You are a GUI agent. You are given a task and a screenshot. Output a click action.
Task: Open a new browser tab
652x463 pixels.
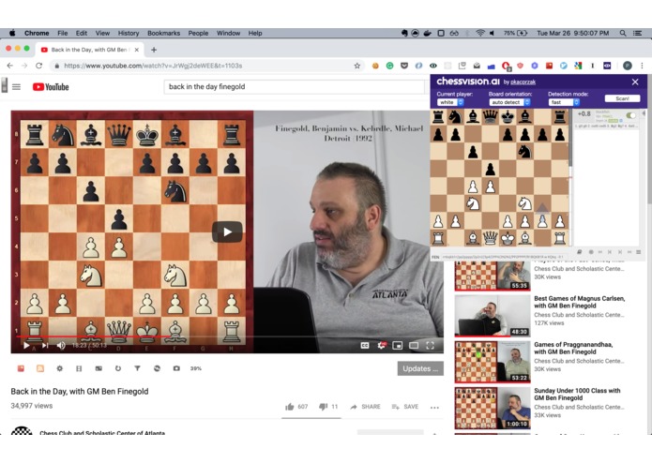tap(154, 50)
